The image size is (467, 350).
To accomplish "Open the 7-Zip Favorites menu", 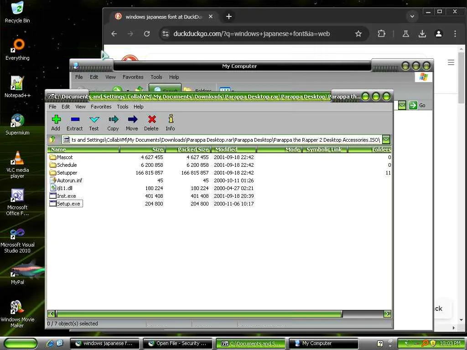I will point(101,107).
